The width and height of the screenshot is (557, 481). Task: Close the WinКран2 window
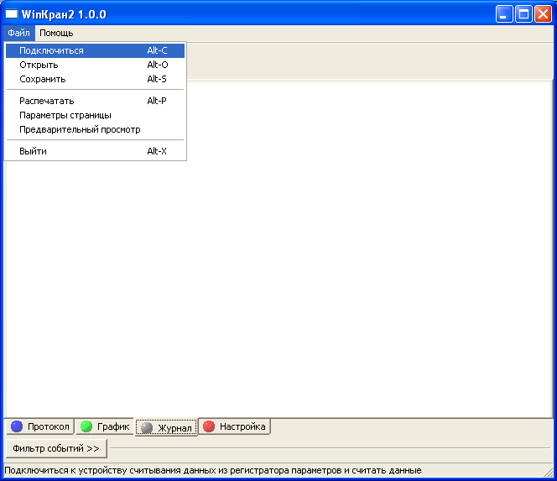coord(543,14)
